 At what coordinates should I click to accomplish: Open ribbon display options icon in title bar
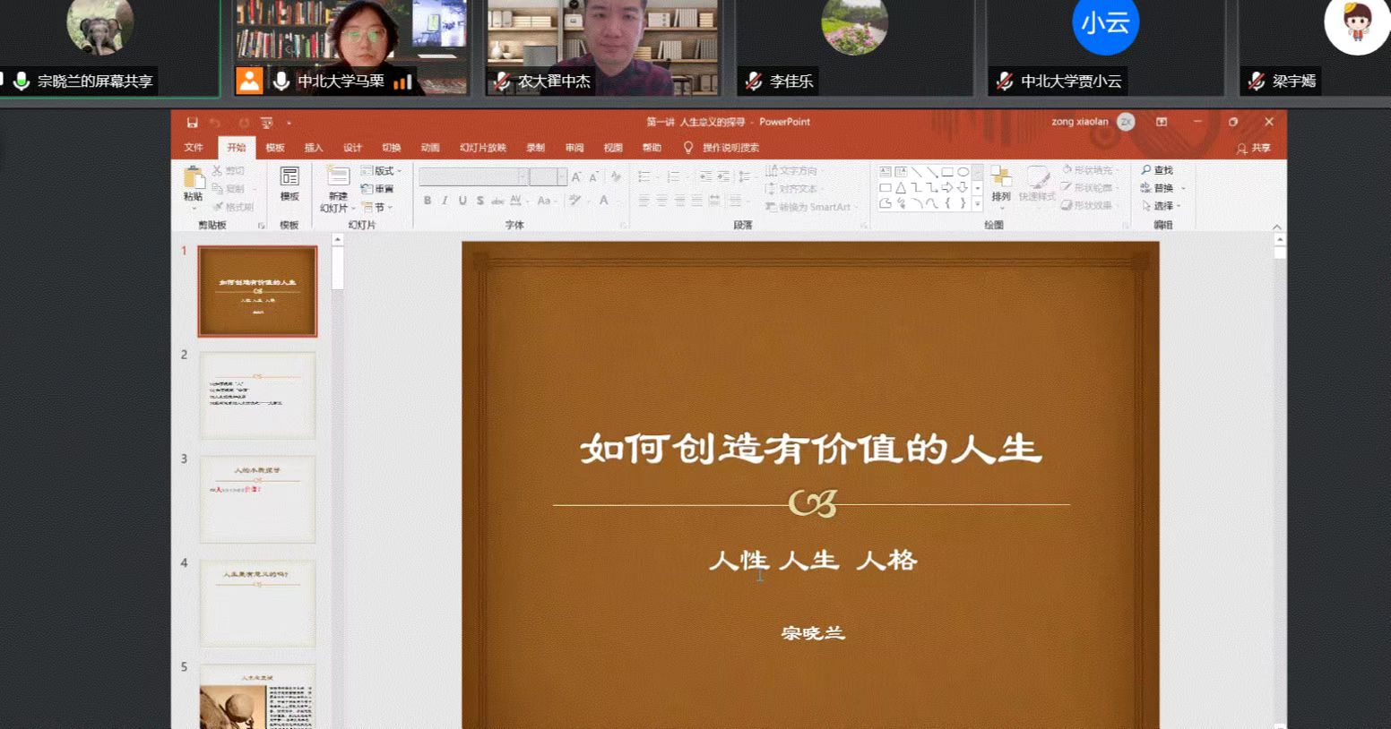coord(1162,122)
